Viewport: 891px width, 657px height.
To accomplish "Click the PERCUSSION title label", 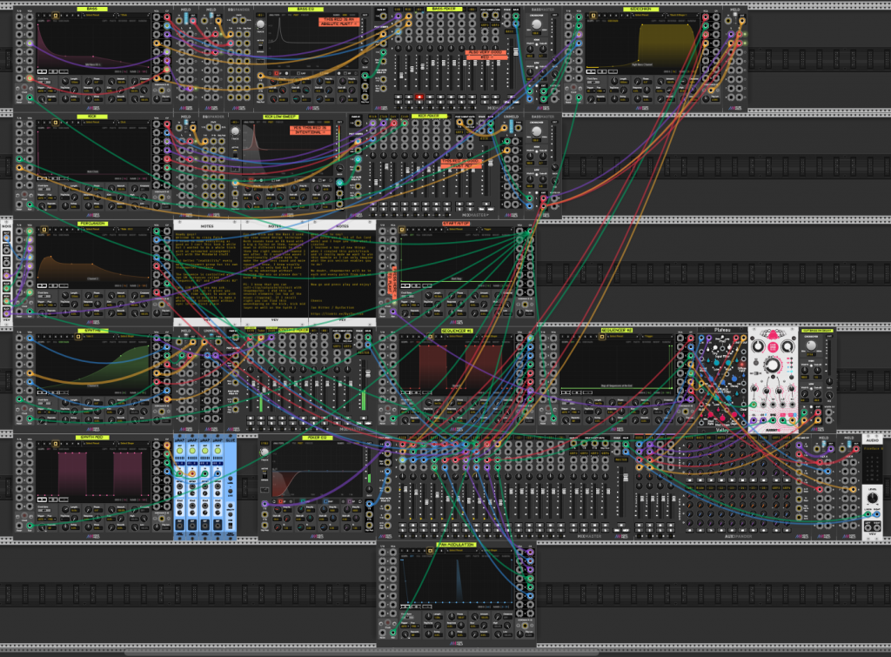I will pyautogui.click(x=92, y=224).
